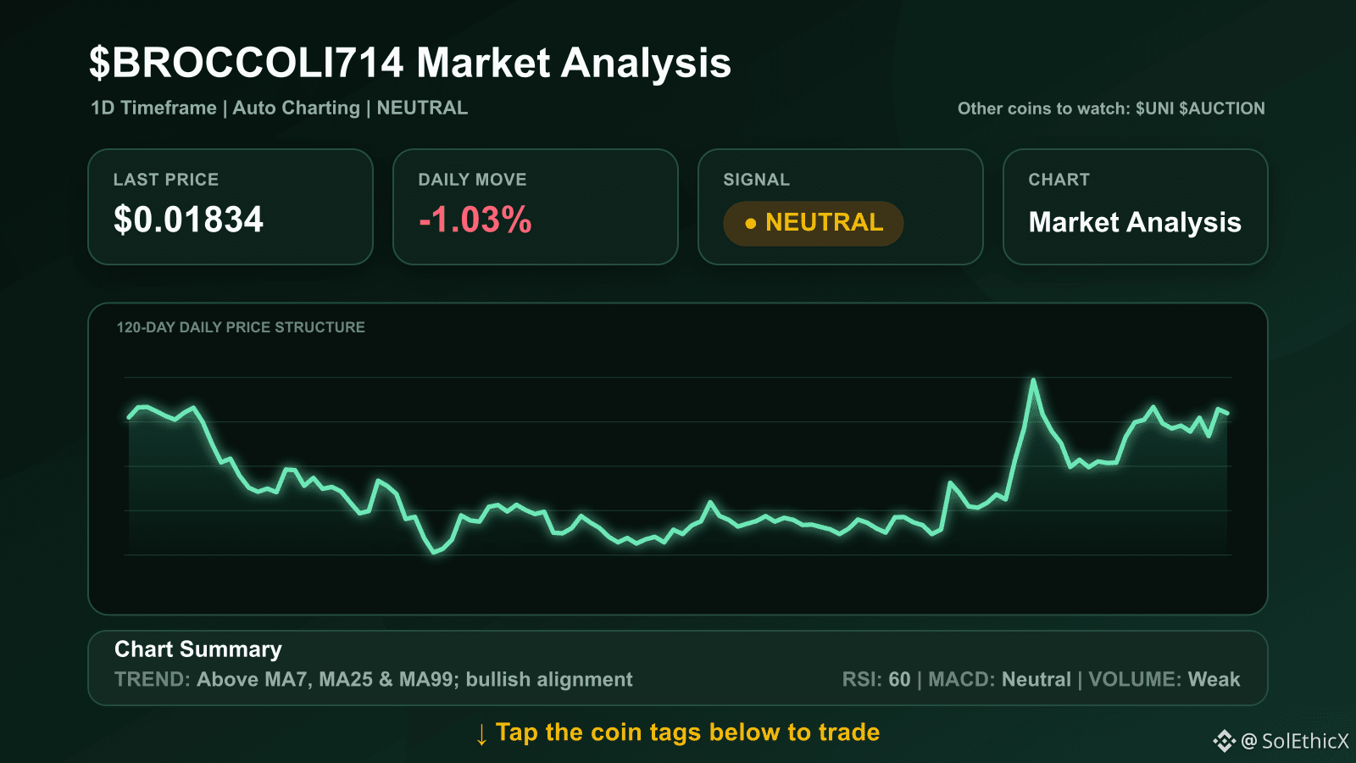Click Market Analysis in the CHART card
Image resolution: width=1356 pixels, height=763 pixels.
click(x=1135, y=222)
